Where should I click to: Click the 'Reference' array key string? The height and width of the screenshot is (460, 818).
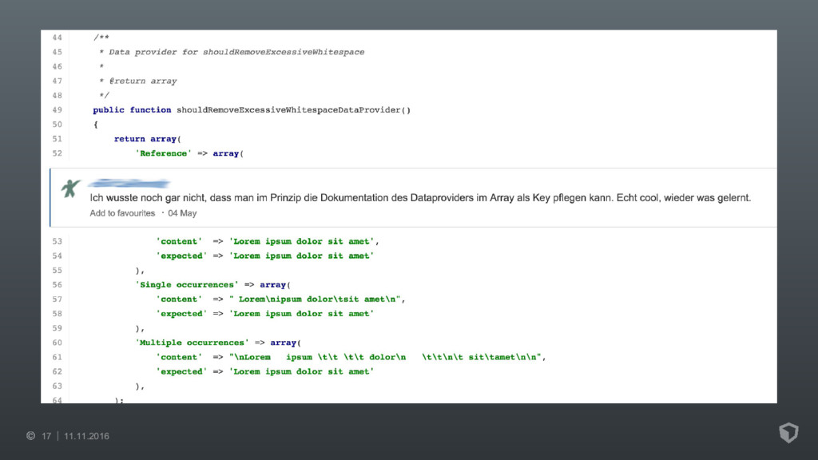163,153
